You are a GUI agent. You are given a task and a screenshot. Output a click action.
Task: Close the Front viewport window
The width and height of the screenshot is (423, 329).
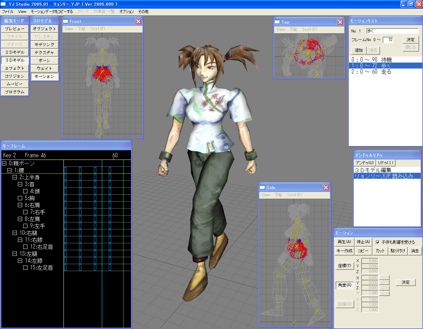pyautogui.click(x=138, y=21)
